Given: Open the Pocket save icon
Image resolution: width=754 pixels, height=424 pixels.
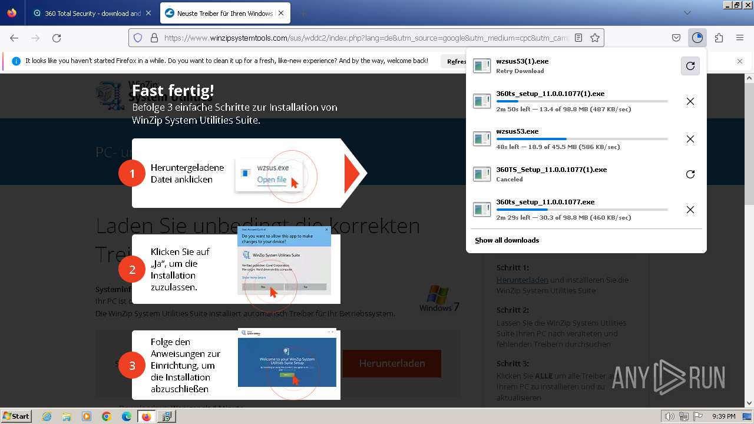Looking at the screenshot, I should coord(676,38).
